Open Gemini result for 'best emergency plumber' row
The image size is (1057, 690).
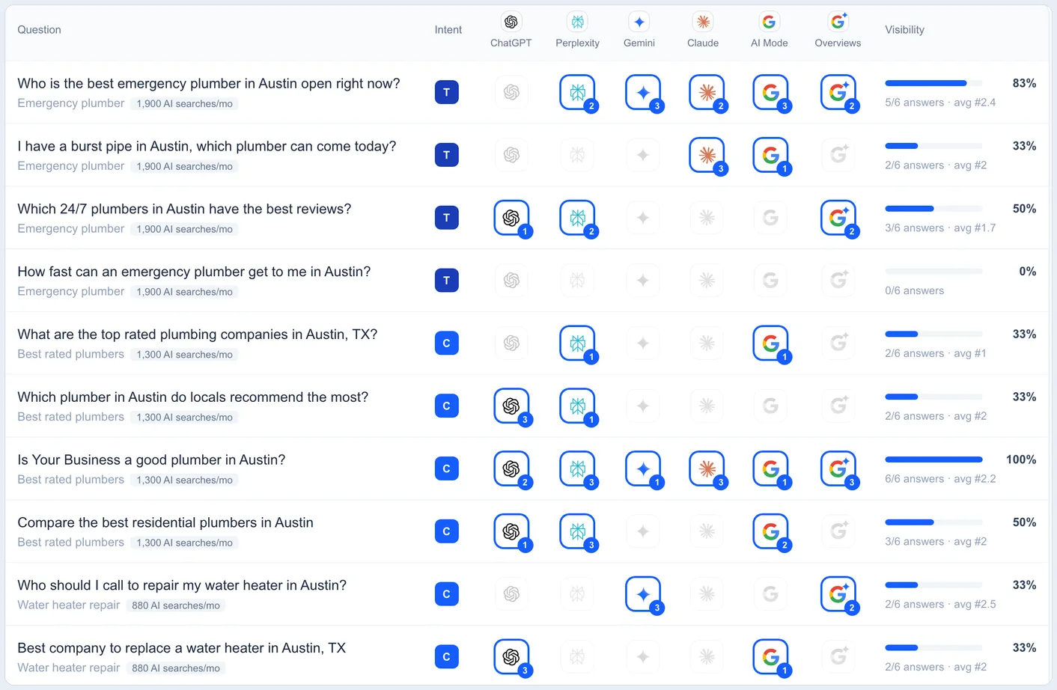pyautogui.click(x=643, y=93)
